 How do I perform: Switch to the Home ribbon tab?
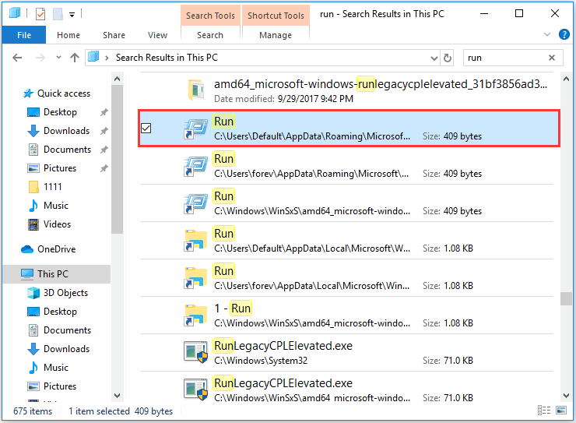[x=68, y=35]
